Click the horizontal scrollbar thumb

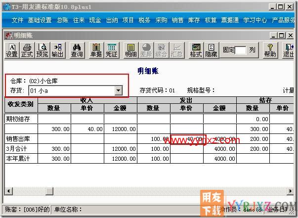pos(49,191)
